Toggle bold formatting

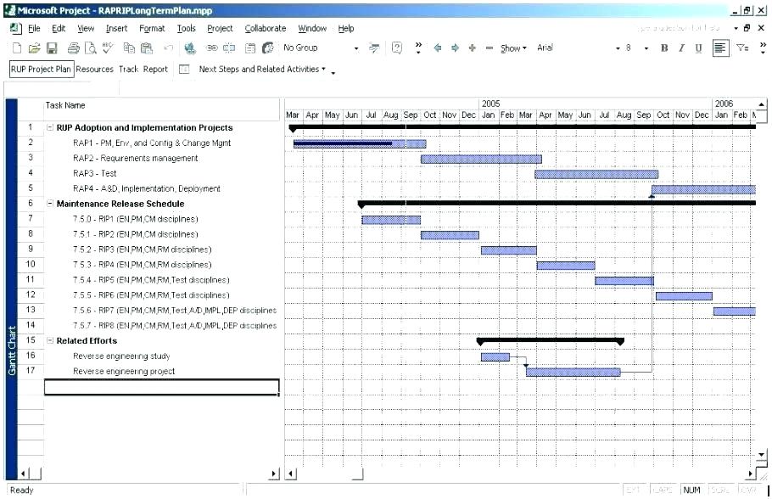[664, 48]
